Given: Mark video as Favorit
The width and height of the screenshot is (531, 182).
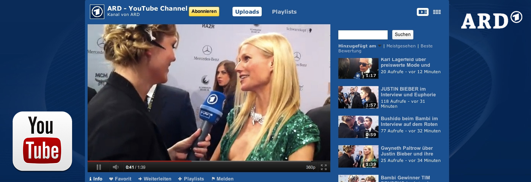Looking at the screenshot, I should [120, 179].
